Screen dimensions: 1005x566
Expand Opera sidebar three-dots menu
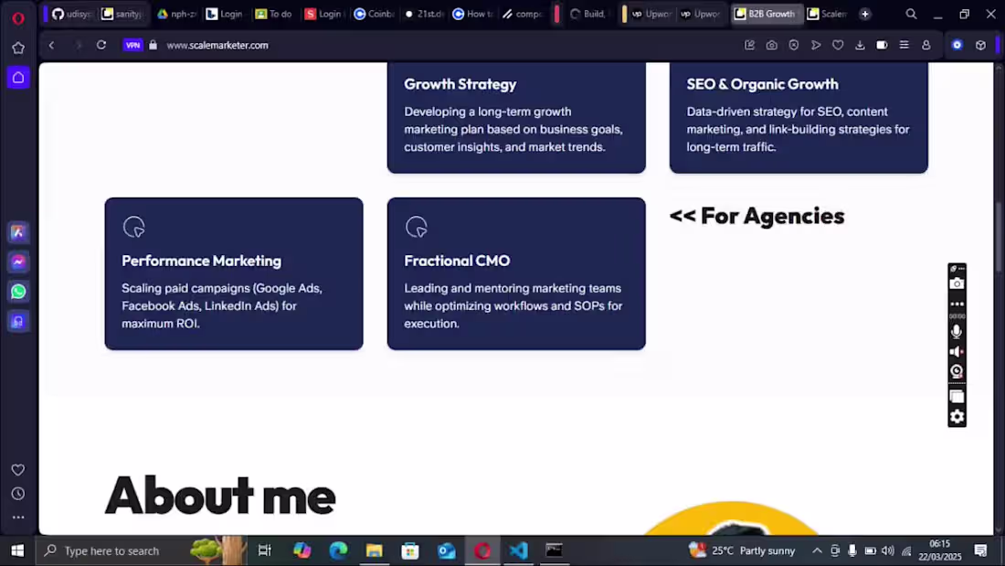point(18,518)
